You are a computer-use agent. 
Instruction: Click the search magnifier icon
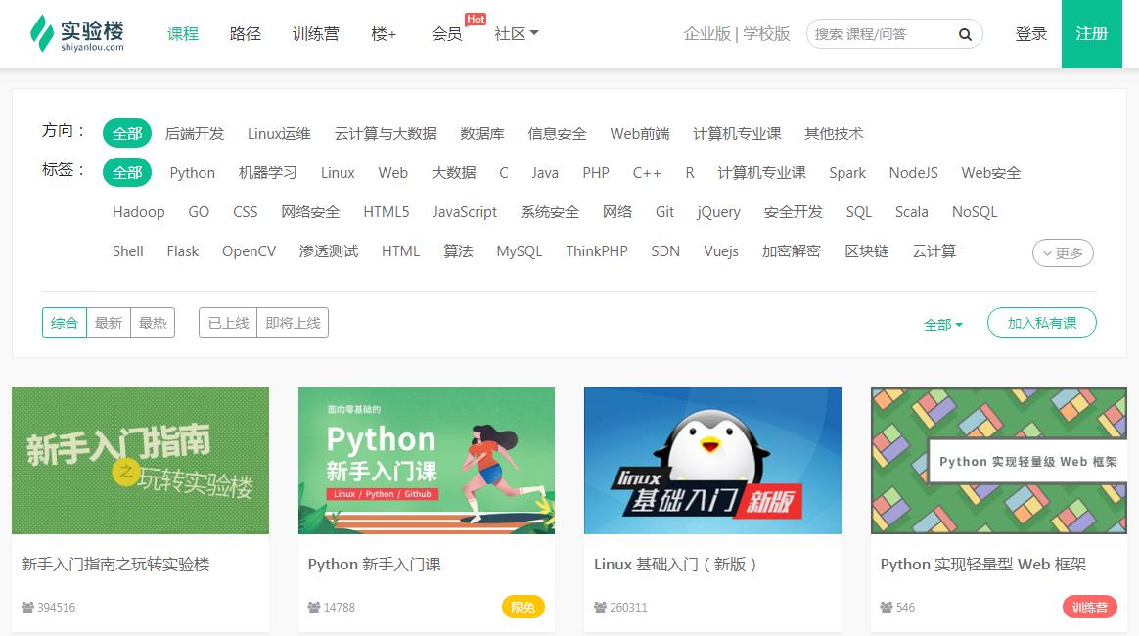coord(965,33)
